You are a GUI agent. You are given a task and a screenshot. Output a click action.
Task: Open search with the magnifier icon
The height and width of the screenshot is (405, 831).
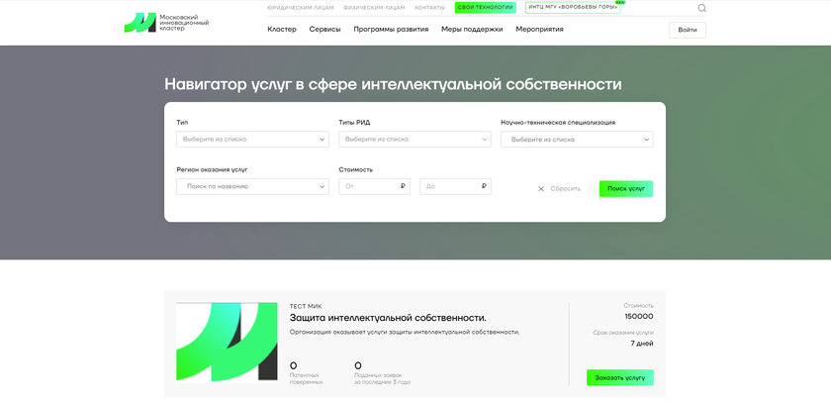coord(701,8)
